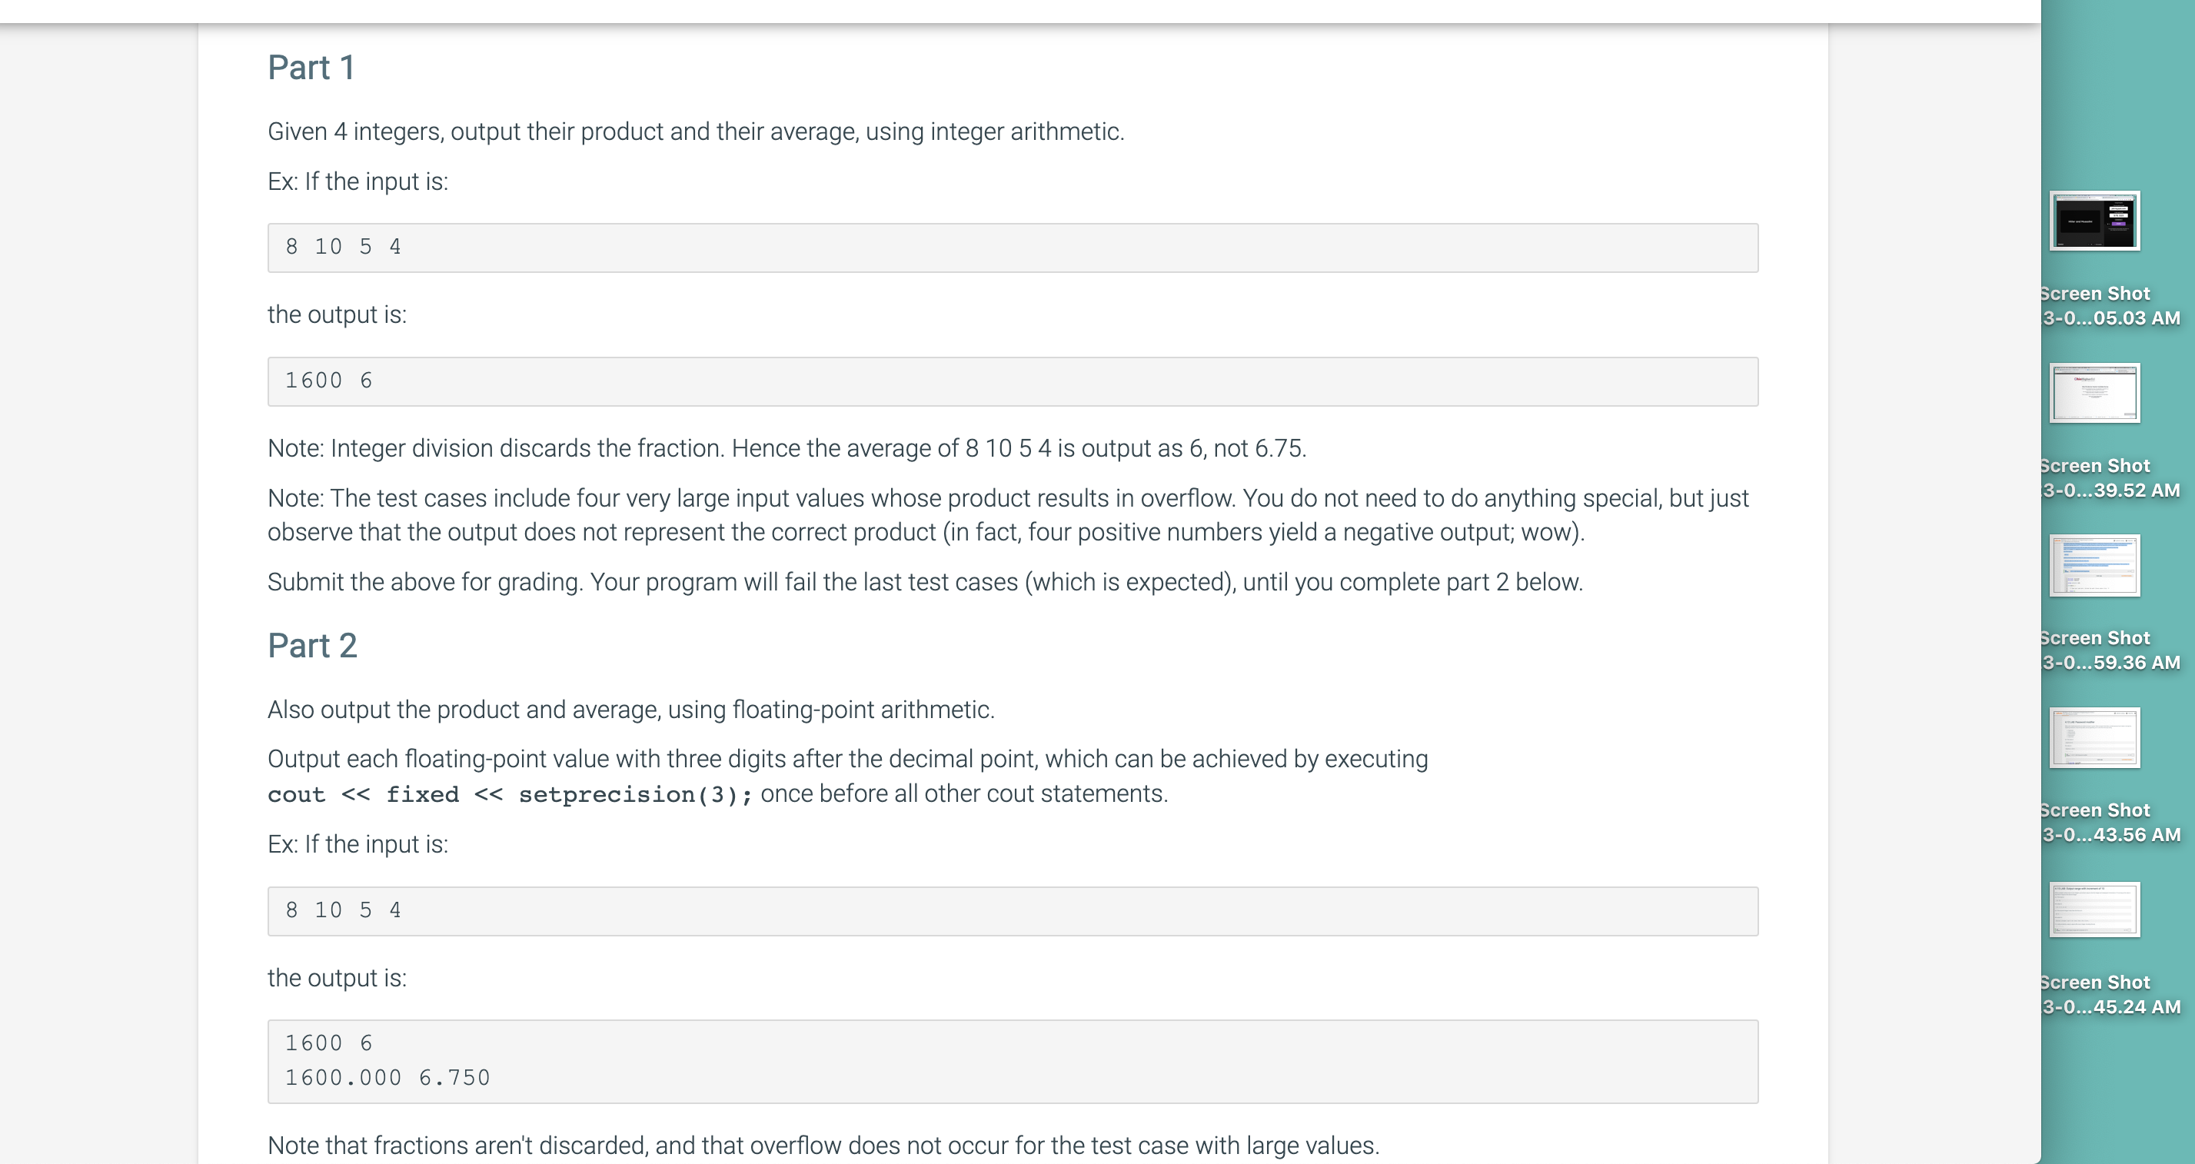Click the first '8 10 5 4' input example box
The height and width of the screenshot is (1164, 2195).
point(1013,248)
